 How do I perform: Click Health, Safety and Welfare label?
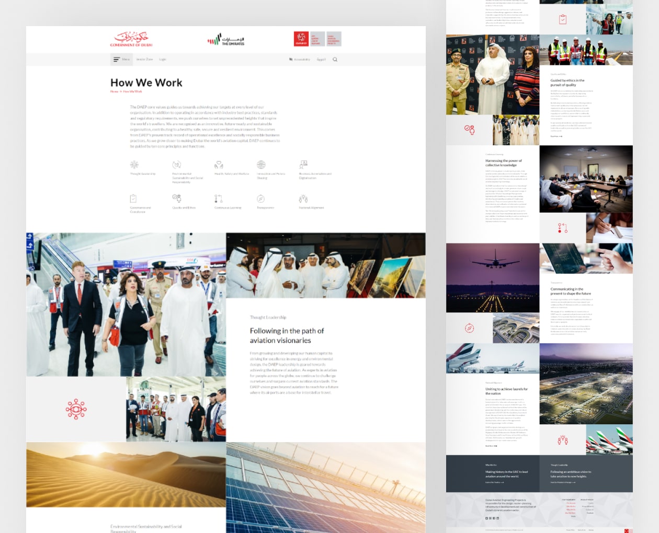[232, 174]
